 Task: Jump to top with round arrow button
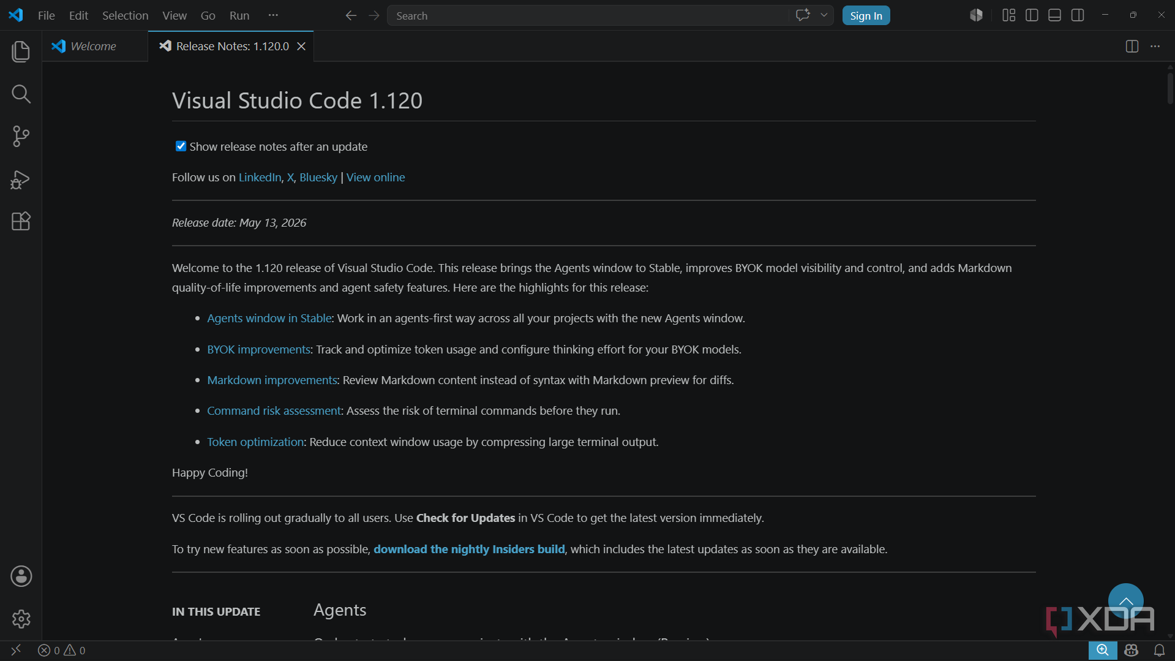pos(1125,601)
